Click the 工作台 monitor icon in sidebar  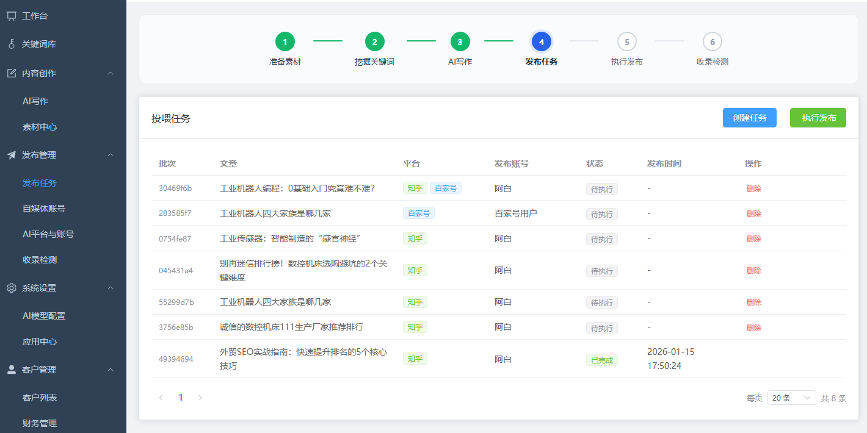[10, 16]
